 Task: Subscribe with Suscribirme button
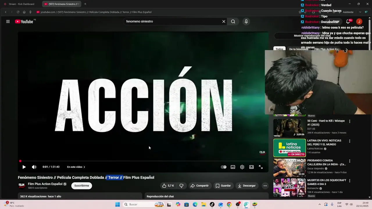82,186
